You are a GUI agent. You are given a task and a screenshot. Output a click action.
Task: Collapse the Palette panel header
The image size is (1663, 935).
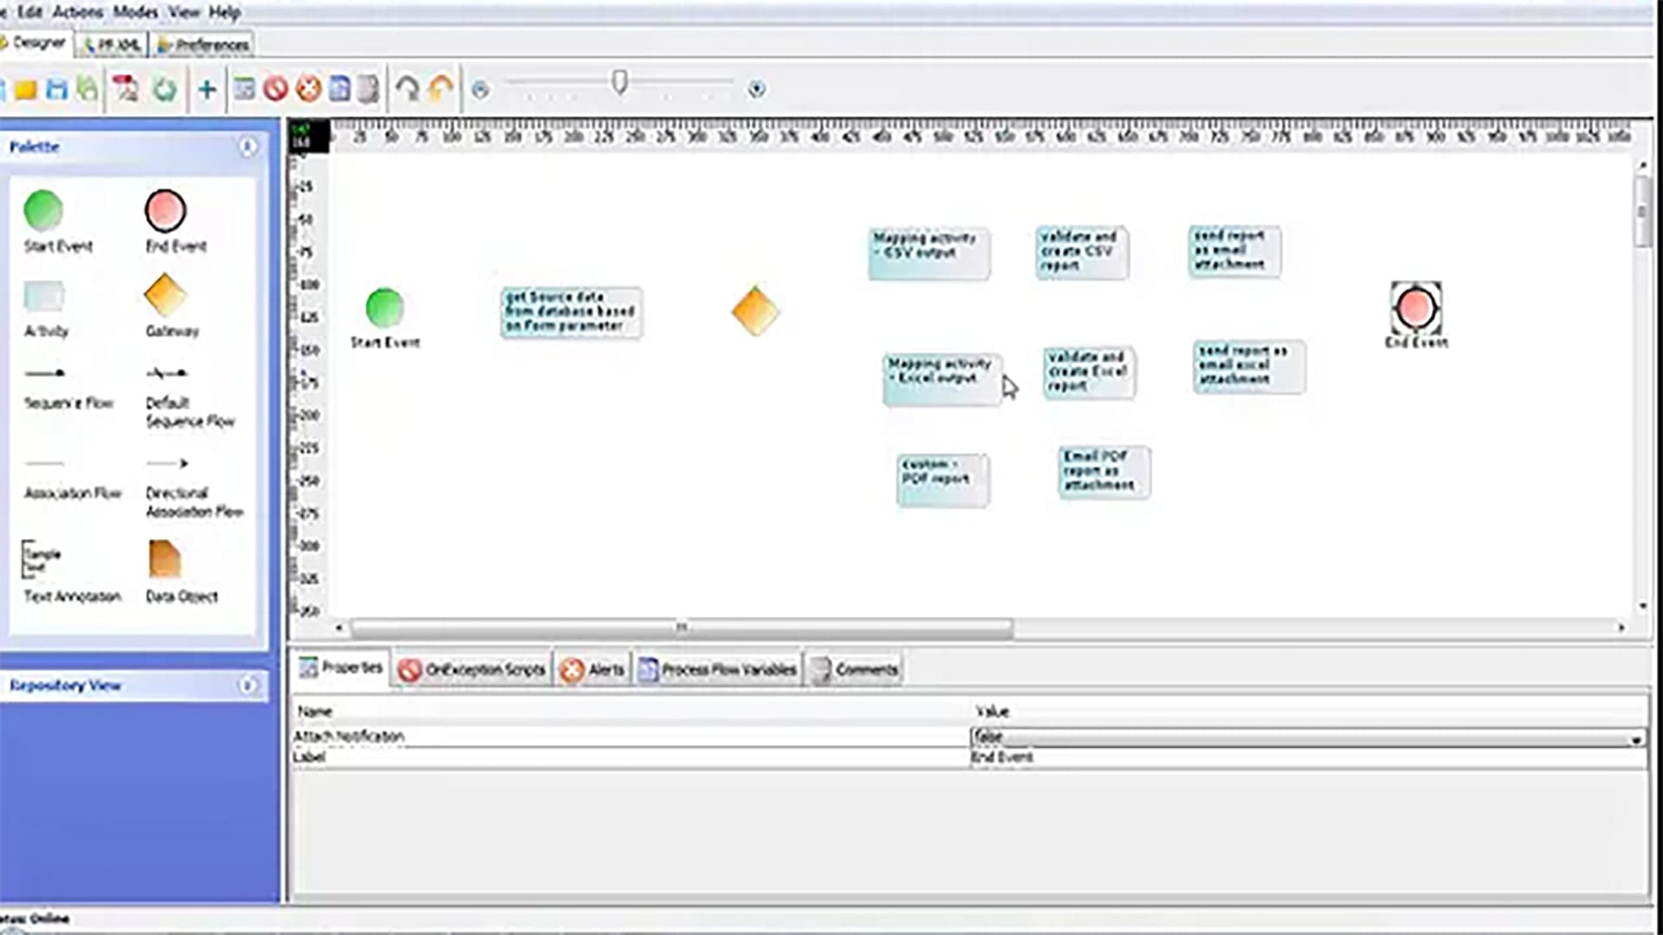[248, 147]
